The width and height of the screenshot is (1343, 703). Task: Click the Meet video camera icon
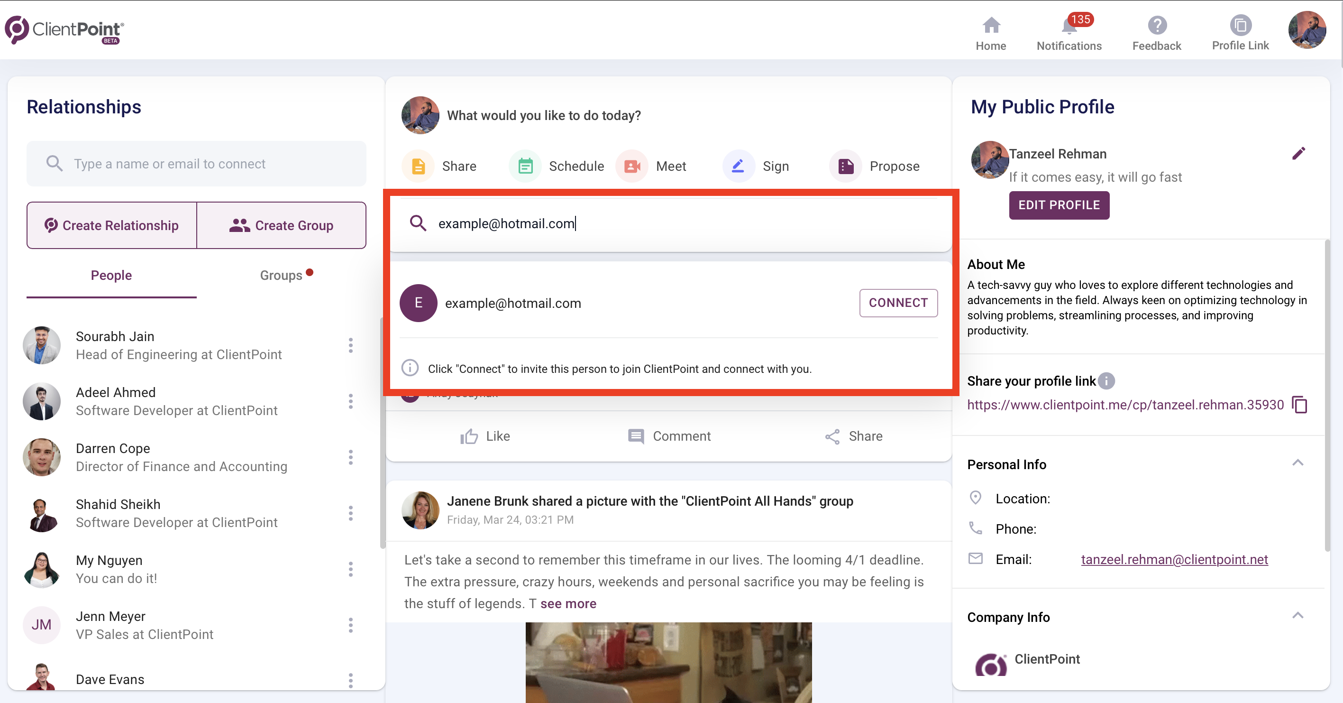[x=632, y=166]
